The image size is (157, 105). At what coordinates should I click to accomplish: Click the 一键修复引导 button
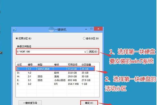30,103
